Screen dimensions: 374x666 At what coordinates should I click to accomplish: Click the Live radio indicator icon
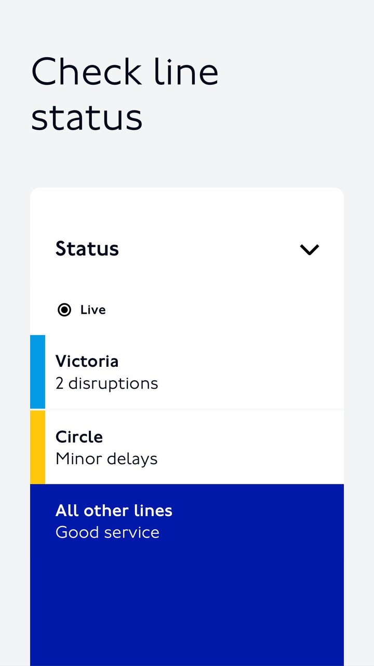(64, 310)
